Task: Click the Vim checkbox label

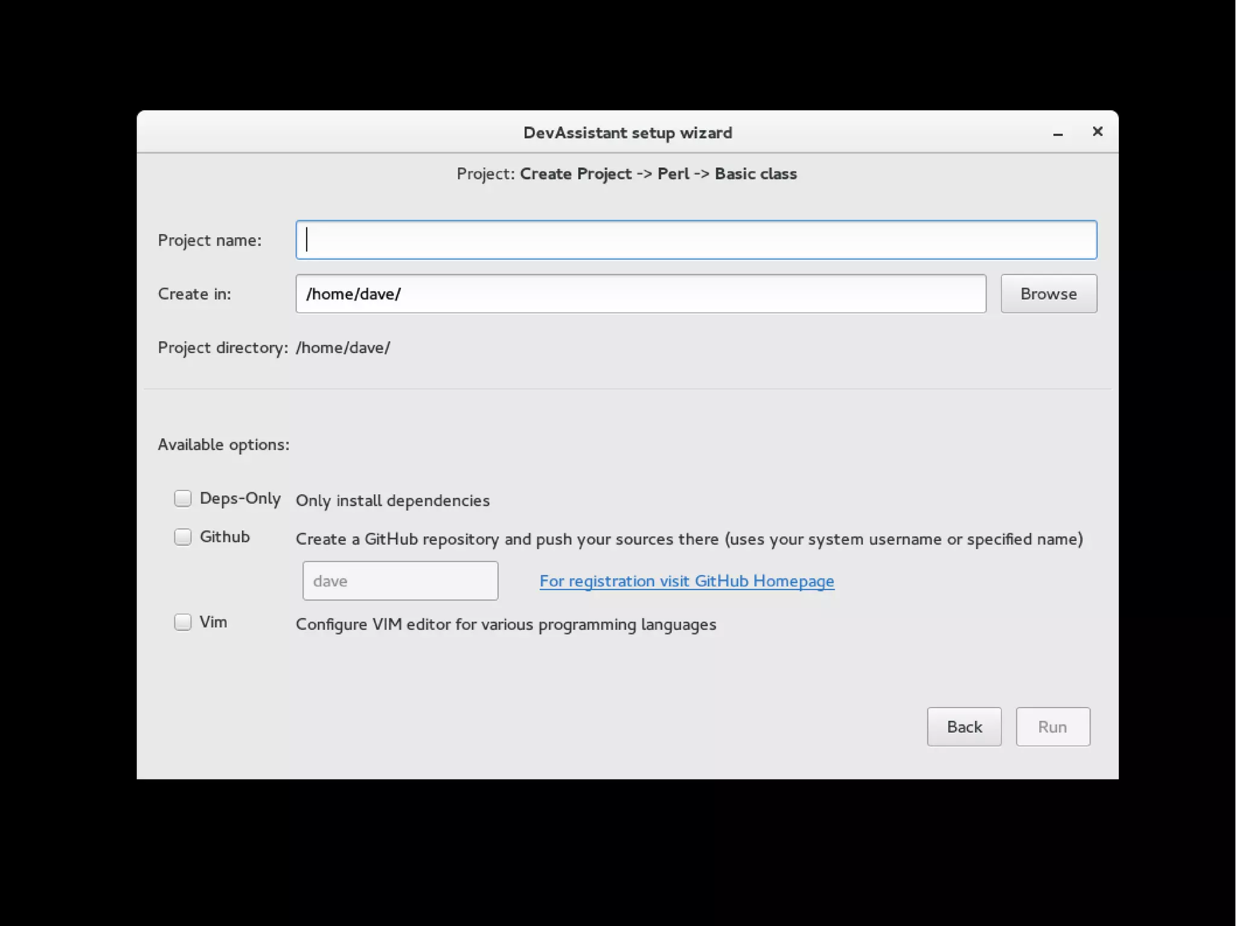Action: pos(213,622)
